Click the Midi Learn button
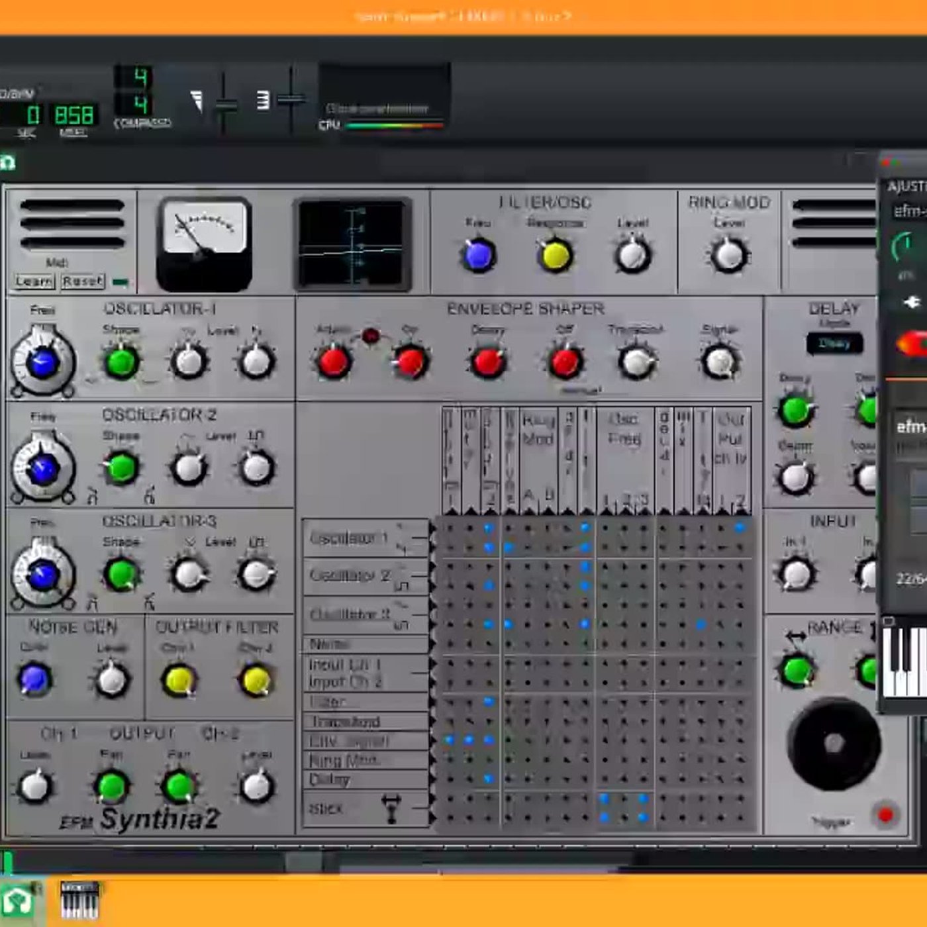The image size is (927, 927). [x=34, y=281]
